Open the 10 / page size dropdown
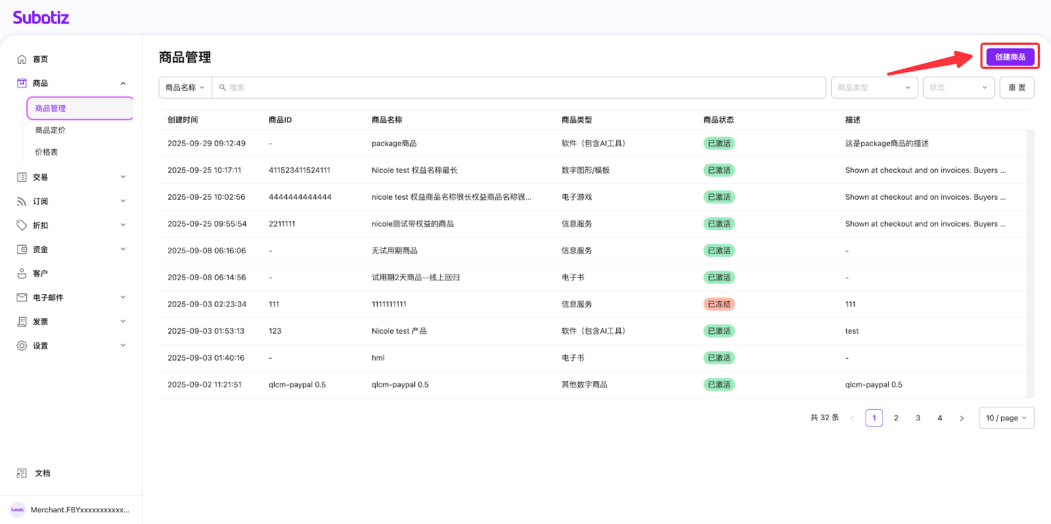This screenshot has height=524, width=1051. 1006,418
